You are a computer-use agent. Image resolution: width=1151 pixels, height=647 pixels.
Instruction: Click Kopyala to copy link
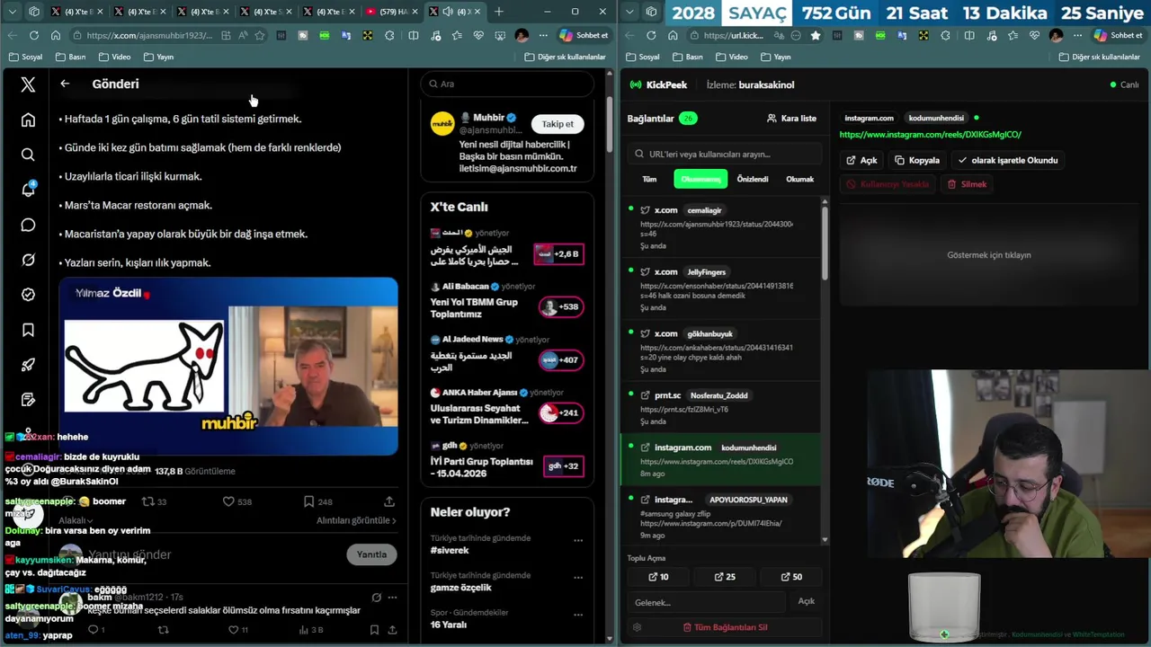pos(917,160)
